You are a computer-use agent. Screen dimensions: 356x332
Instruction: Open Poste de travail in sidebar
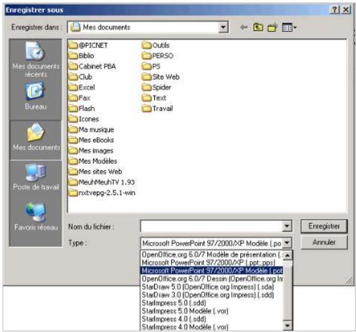[x=36, y=177]
